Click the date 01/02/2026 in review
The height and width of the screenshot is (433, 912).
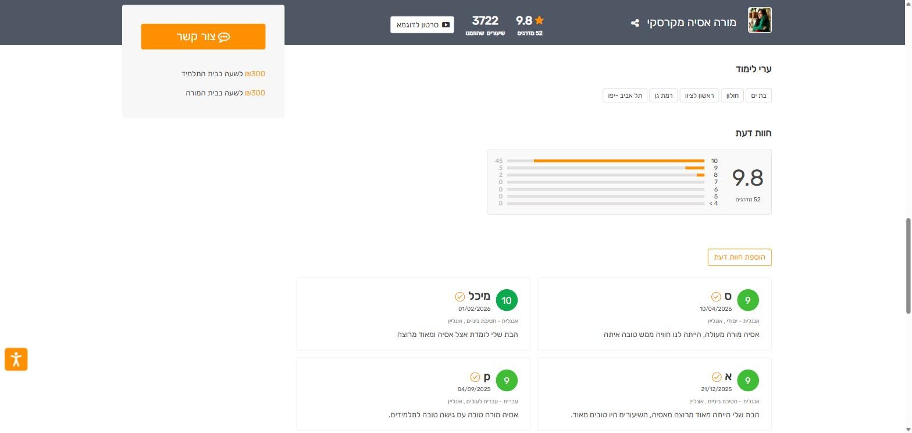coord(475,309)
